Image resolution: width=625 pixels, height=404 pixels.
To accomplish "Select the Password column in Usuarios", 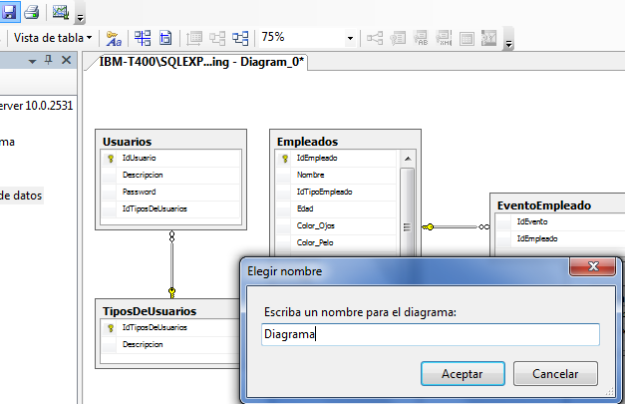I will click(171, 192).
